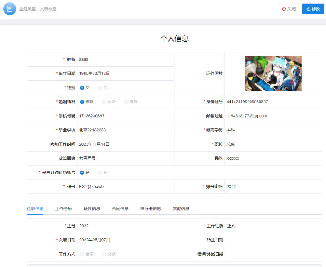Click the 业务类型：人事档案 header text

(x=38, y=9)
